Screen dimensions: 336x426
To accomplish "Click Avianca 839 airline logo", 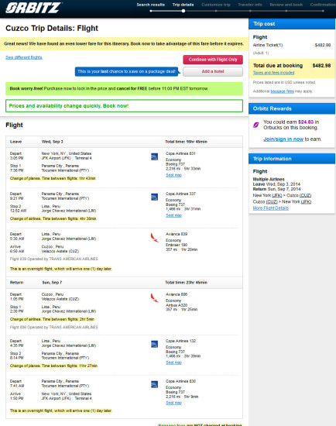I will [x=154, y=237].
